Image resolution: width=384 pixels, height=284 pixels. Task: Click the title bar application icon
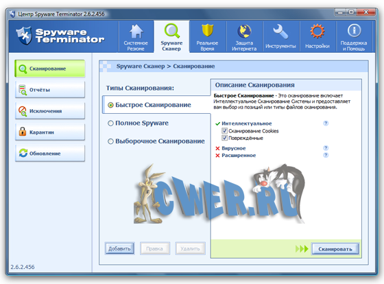12,14
